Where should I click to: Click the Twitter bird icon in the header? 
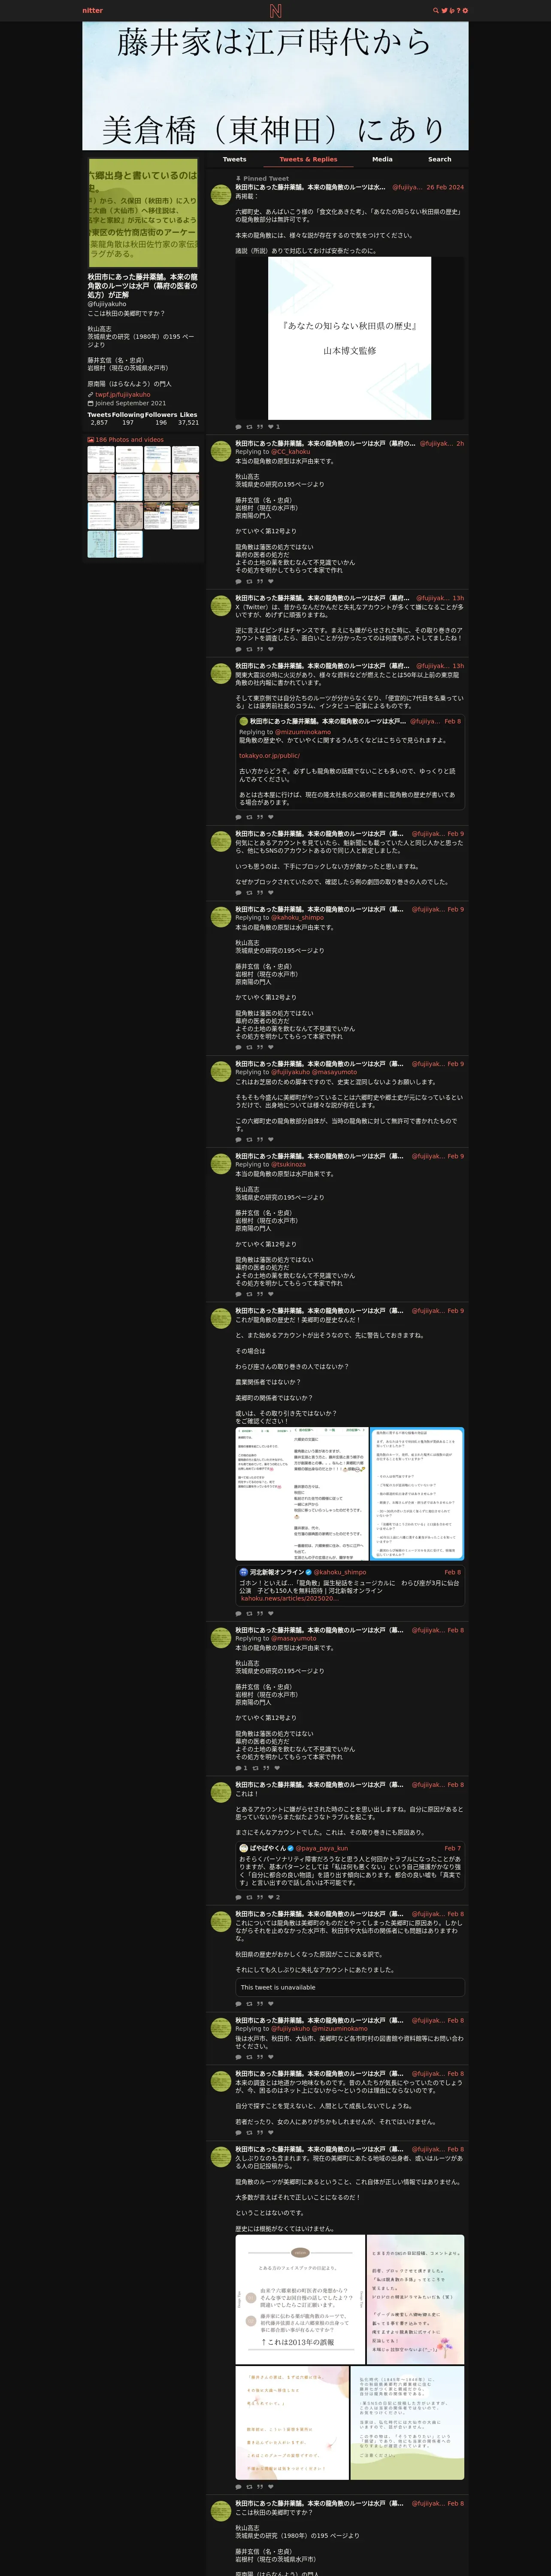point(444,10)
